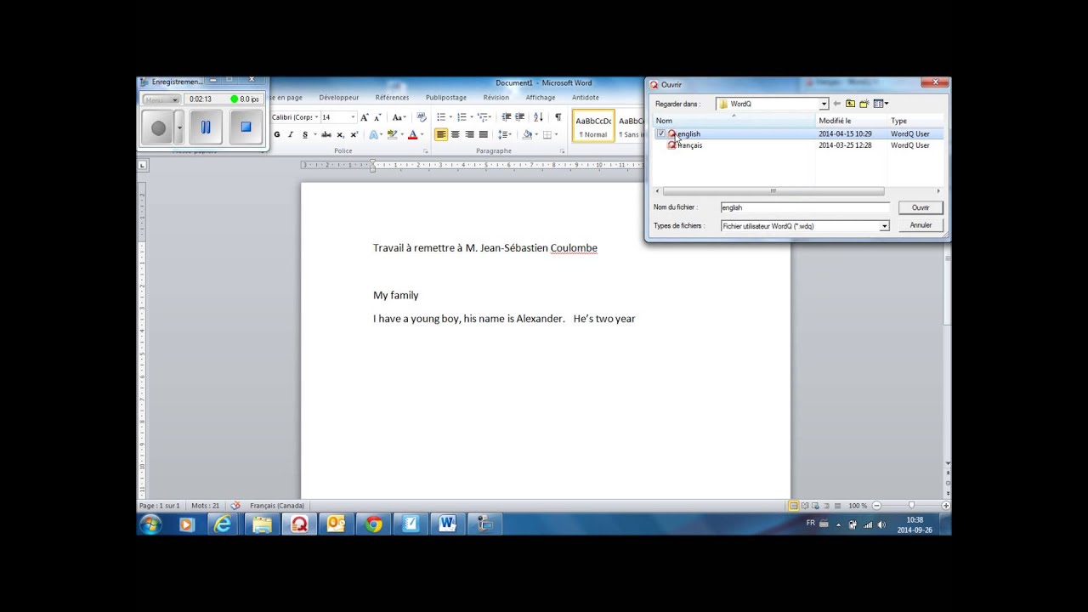Viewport: 1088px width, 612px height.
Task: Underline the selected text
Action: pyautogui.click(x=305, y=134)
